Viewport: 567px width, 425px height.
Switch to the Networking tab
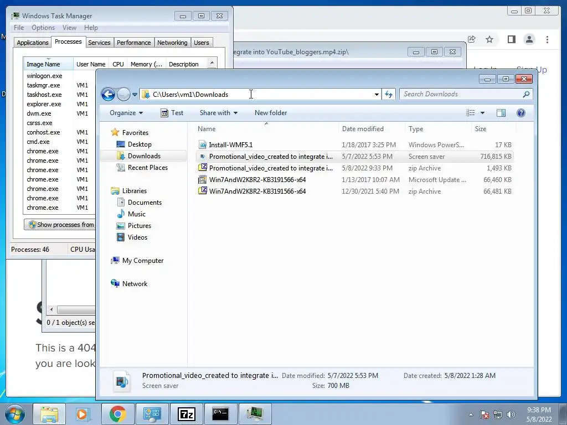tap(172, 43)
